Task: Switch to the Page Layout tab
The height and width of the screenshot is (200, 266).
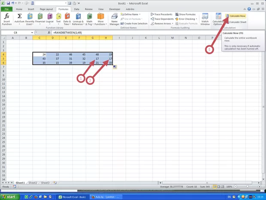Action: pyautogui.click(x=46, y=9)
